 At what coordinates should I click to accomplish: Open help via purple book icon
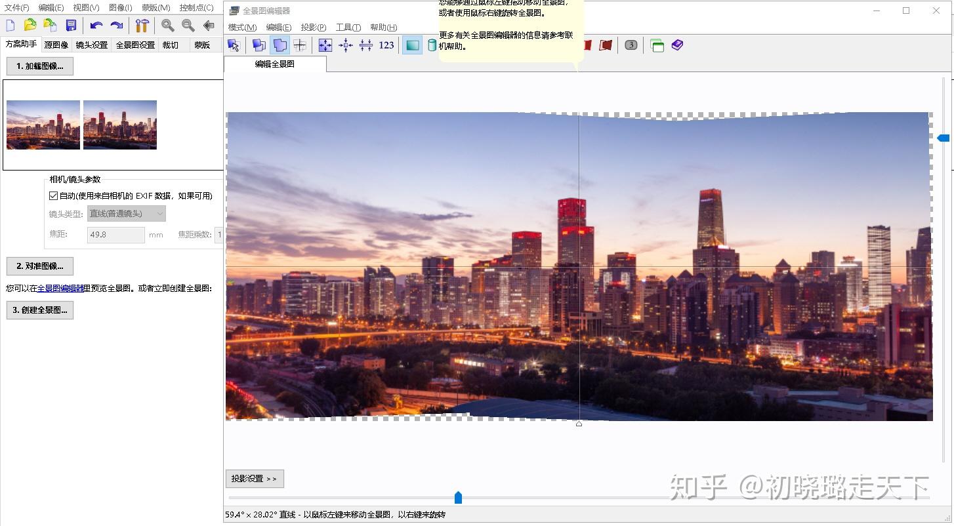(x=677, y=45)
